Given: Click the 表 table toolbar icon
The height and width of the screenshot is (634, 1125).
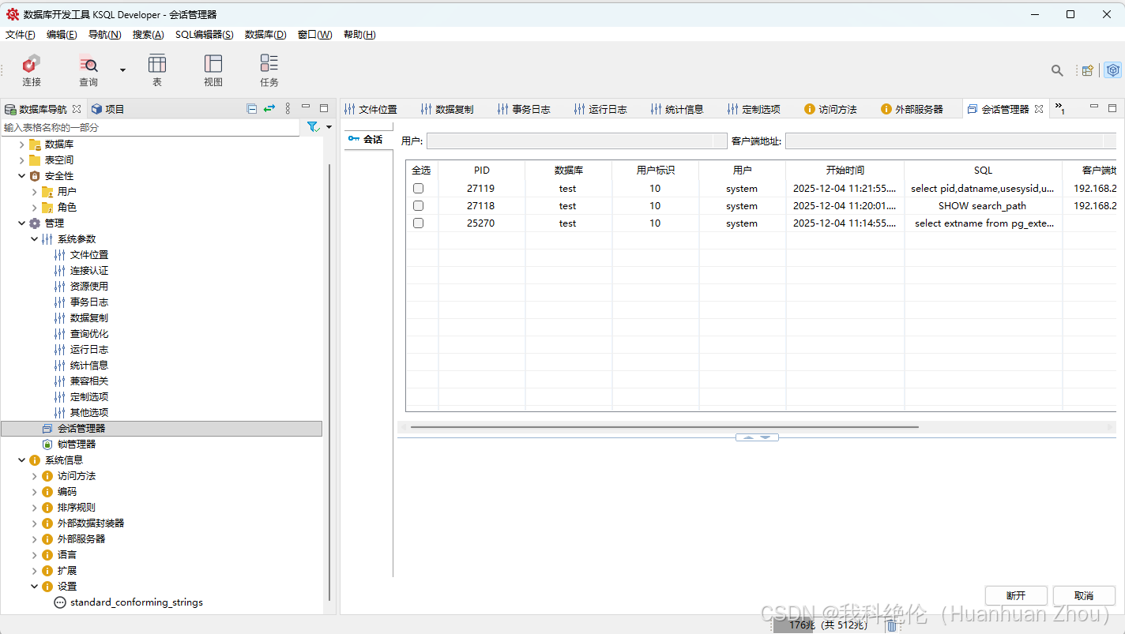Looking at the screenshot, I should (157, 70).
